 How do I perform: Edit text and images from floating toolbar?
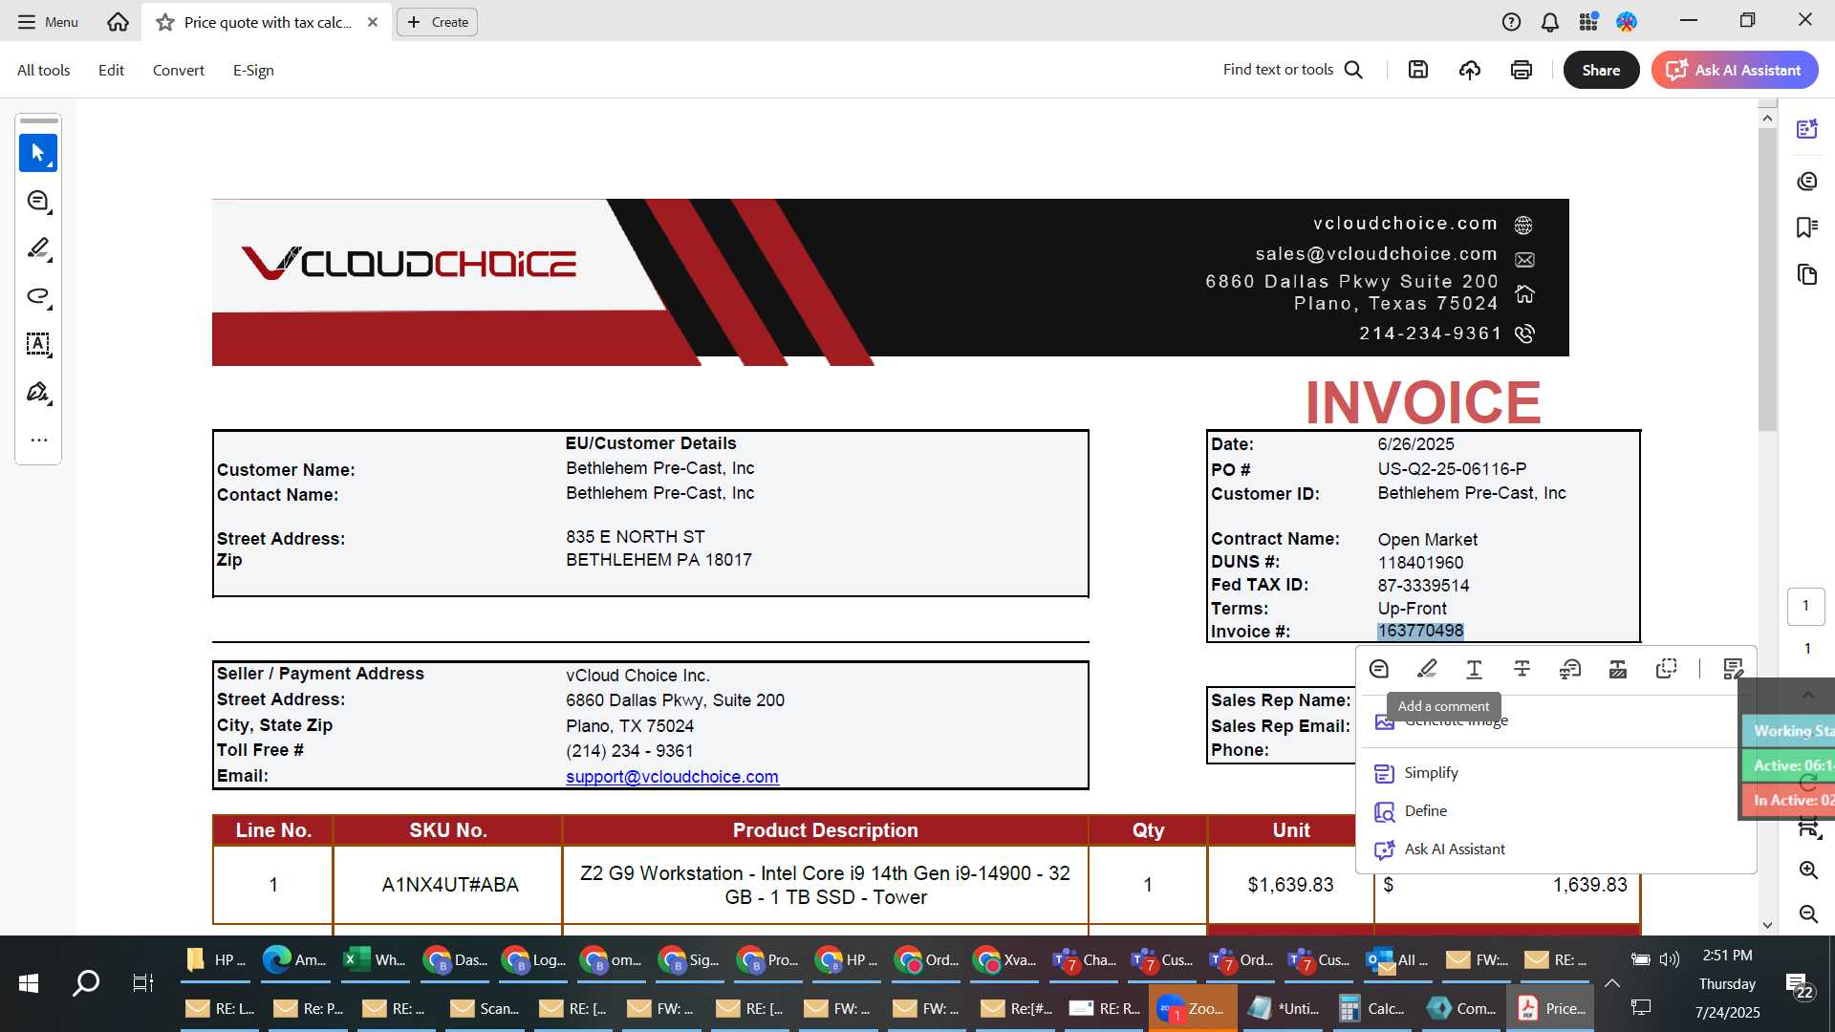tap(1733, 669)
